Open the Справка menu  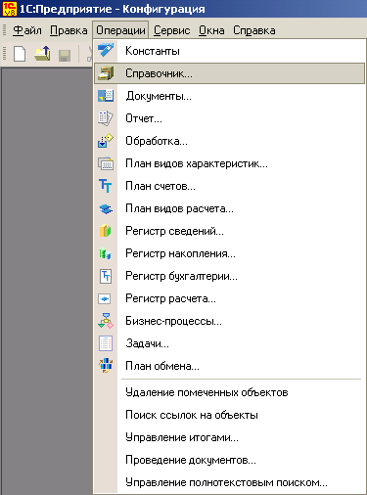pyautogui.click(x=254, y=30)
